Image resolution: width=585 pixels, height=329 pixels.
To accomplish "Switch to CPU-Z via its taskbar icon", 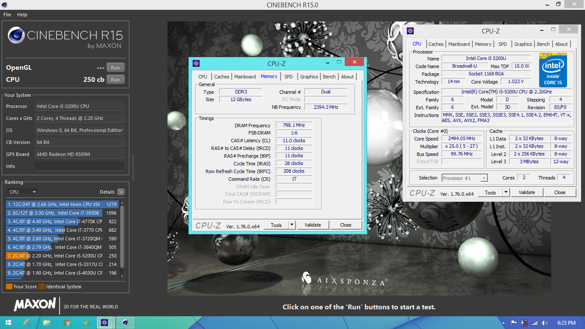I will [105, 323].
